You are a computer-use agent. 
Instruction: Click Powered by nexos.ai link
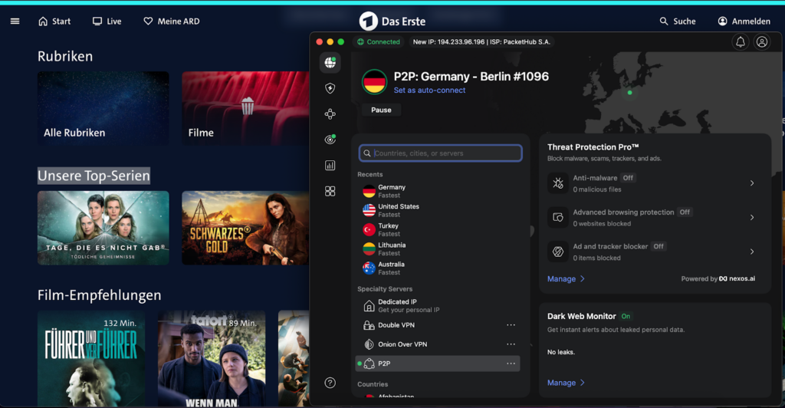(x=718, y=279)
